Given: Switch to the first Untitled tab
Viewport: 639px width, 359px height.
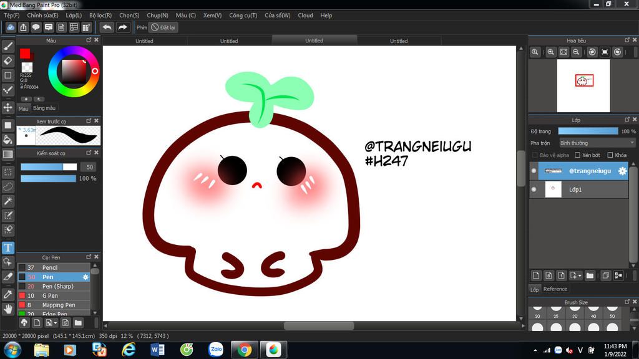Looking at the screenshot, I should click(144, 41).
